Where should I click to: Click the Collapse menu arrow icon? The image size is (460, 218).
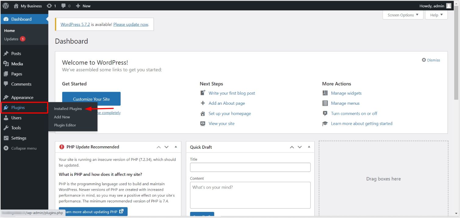pos(6,148)
